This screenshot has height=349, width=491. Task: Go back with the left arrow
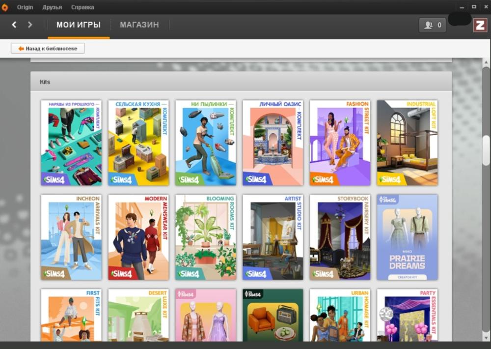(x=14, y=25)
